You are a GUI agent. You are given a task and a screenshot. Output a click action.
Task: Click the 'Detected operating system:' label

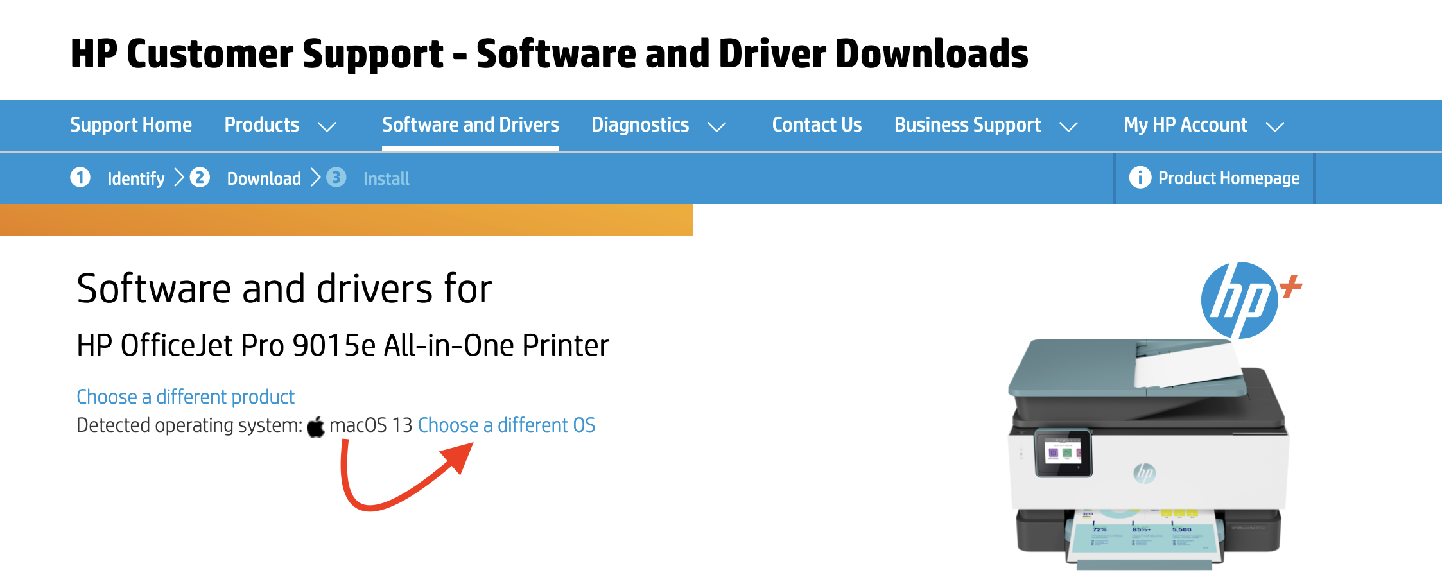tap(189, 425)
